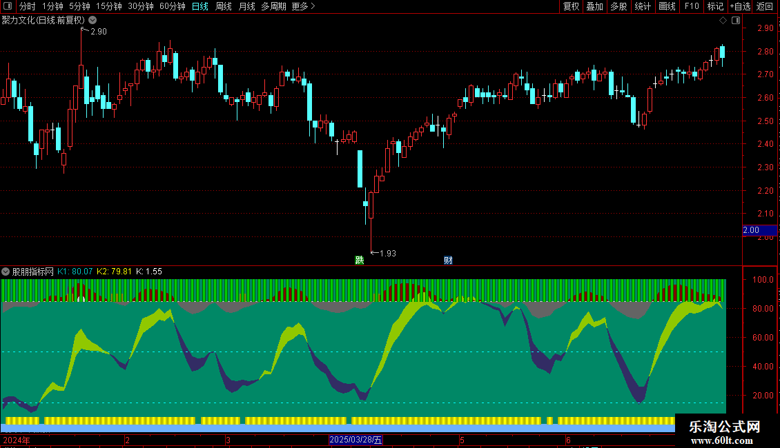The height and width of the screenshot is (448, 780).
Task: Click the month 5 timeline label
Action: coord(462,440)
